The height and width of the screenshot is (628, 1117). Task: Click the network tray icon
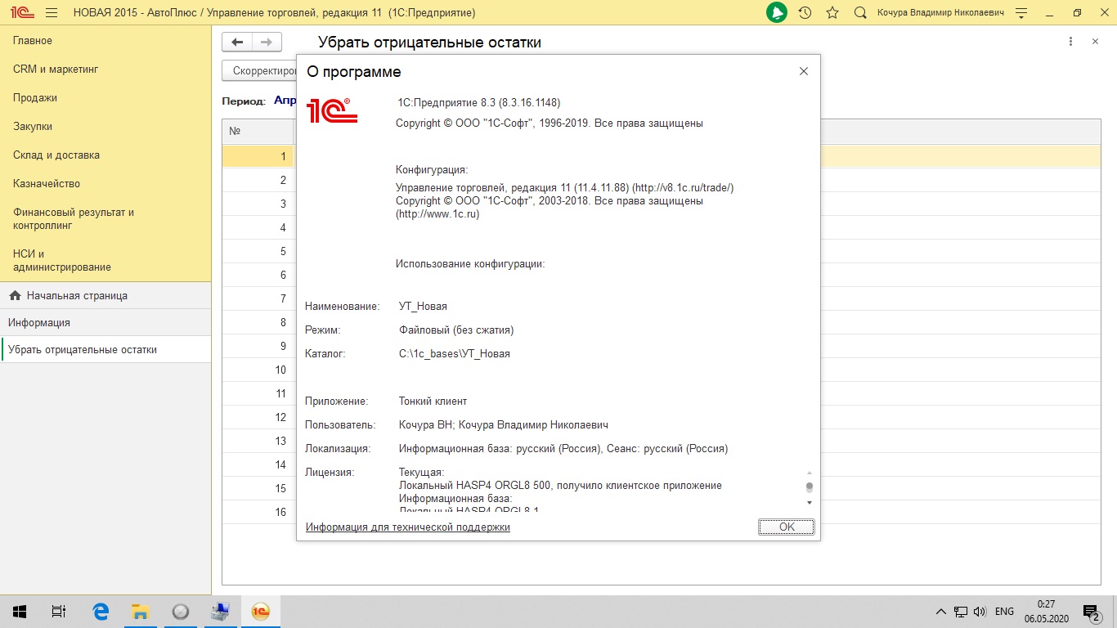(x=961, y=612)
